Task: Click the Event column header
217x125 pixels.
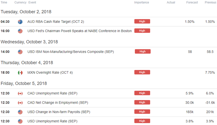Action: [x=32, y=2]
